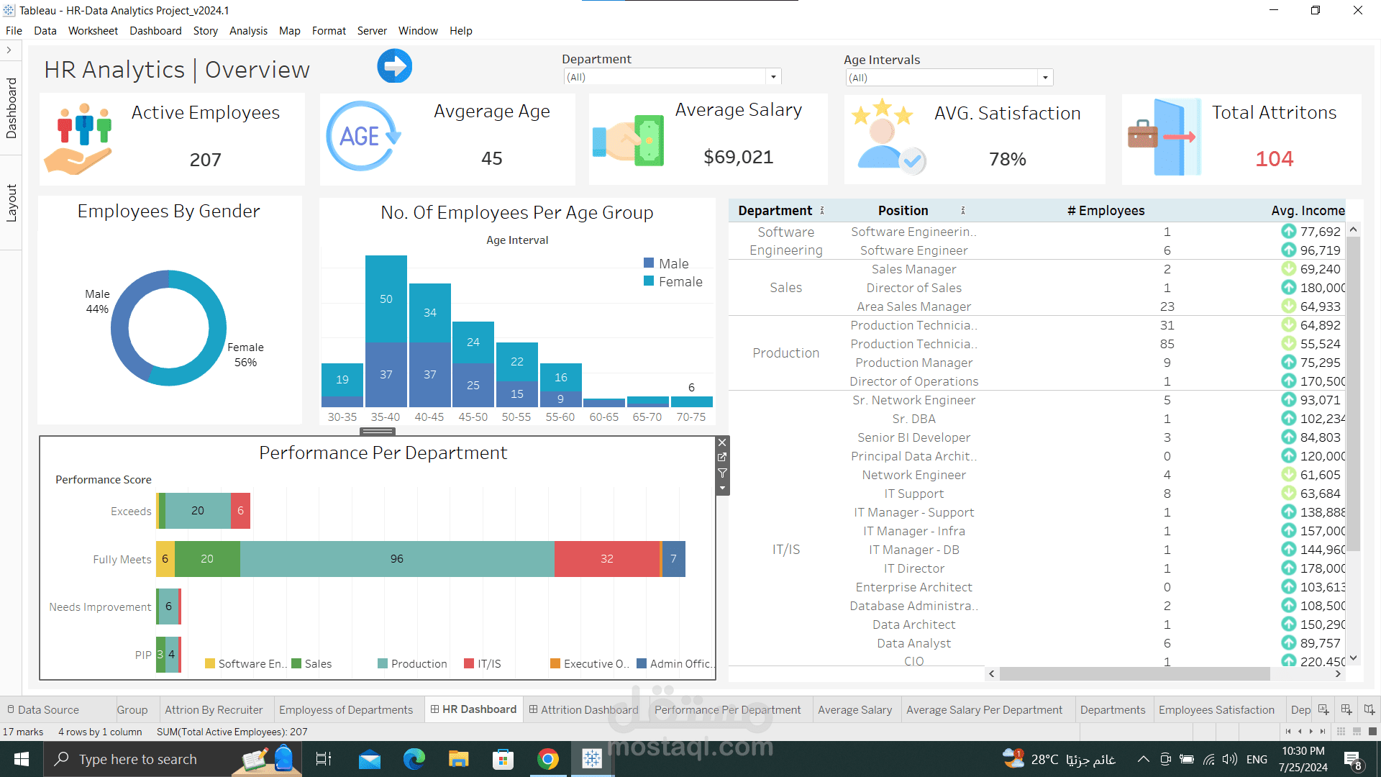Open Google Chrome from taskbar

pyautogui.click(x=548, y=759)
